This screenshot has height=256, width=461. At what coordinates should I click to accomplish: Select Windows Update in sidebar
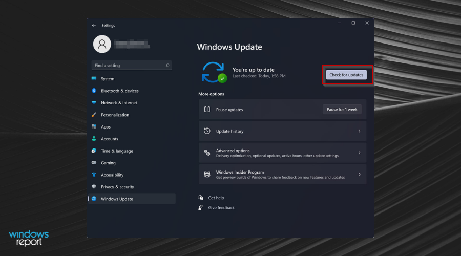click(132, 199)
